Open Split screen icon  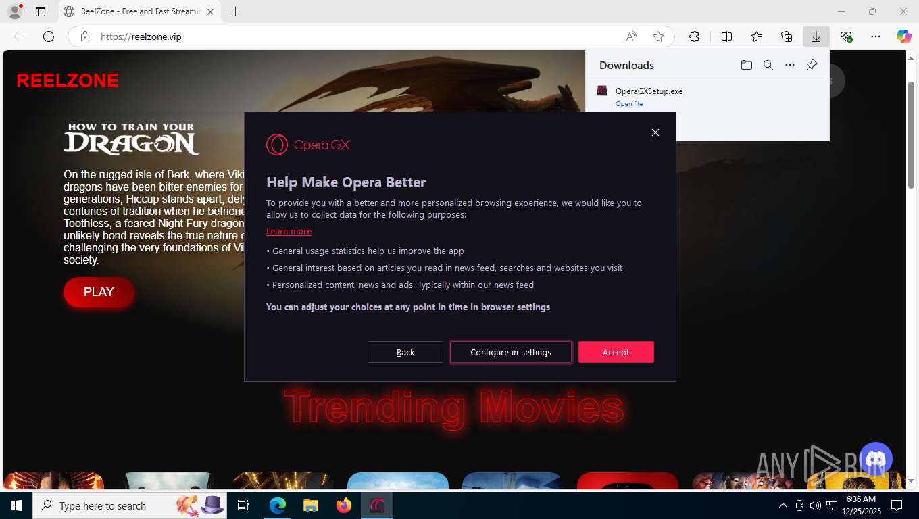pyautogui.click(x=726, y=36)
